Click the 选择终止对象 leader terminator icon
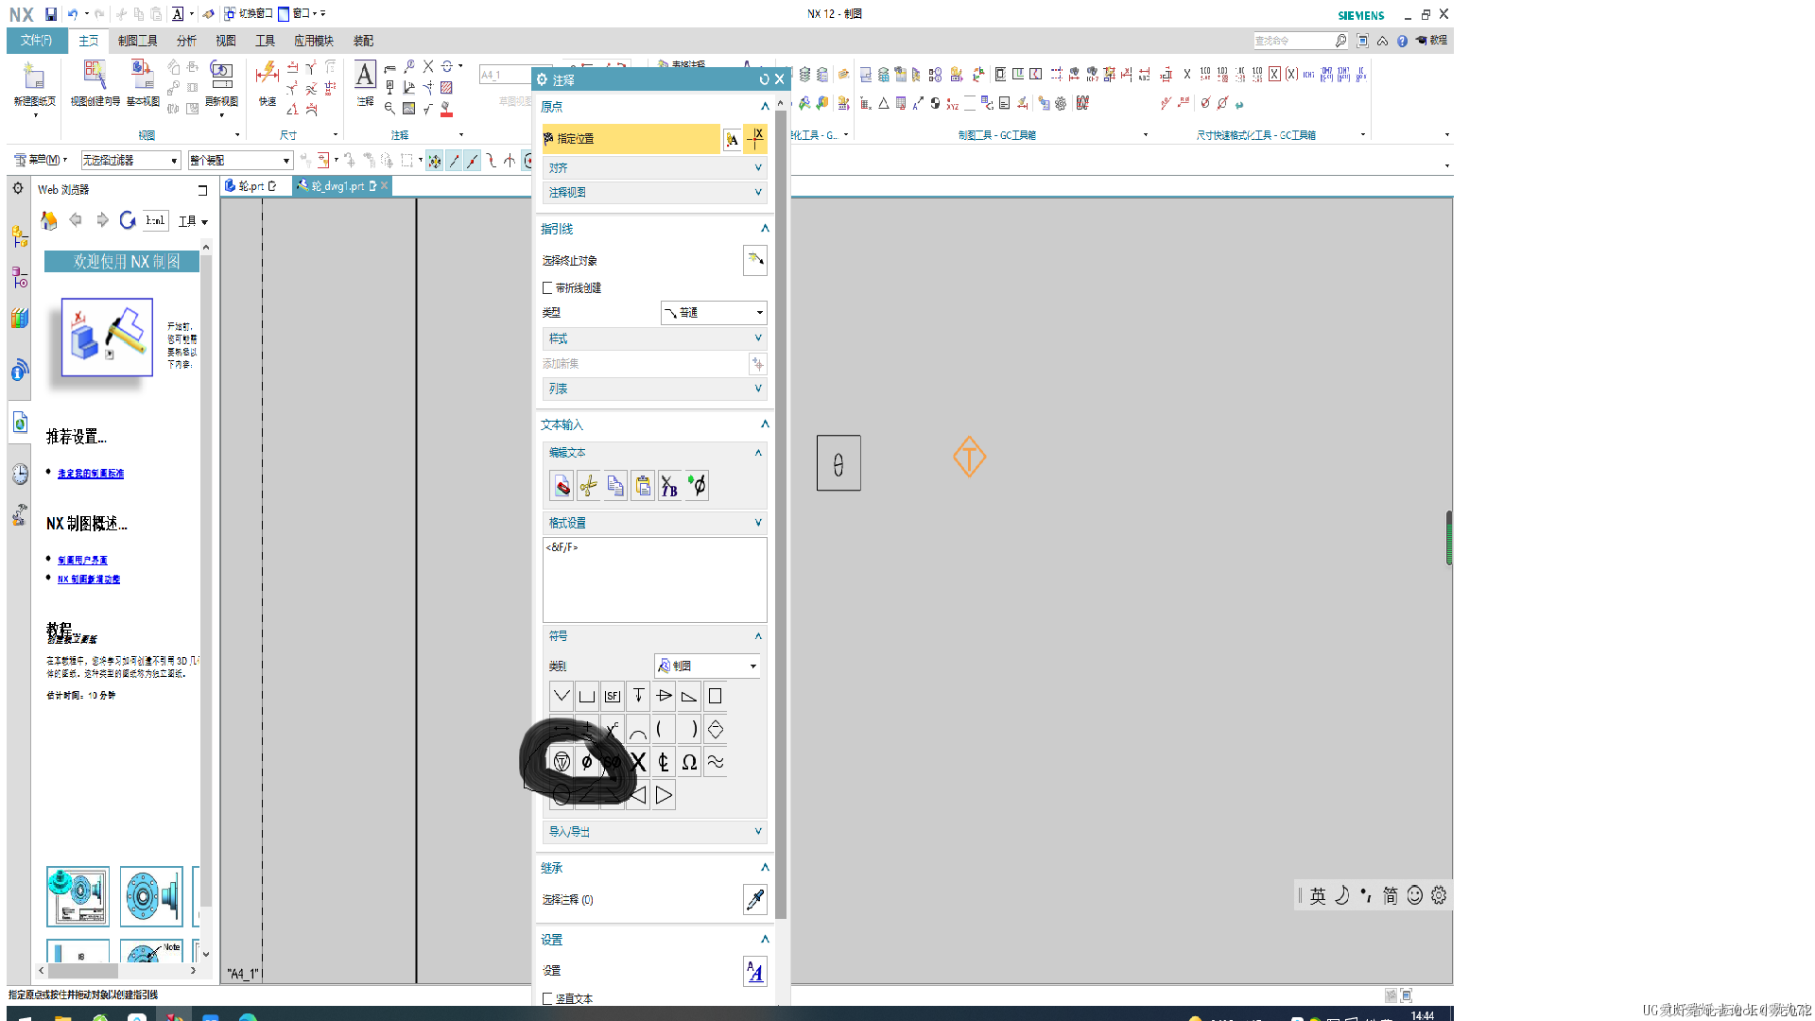Viewport: 1815px width, 1021px height. (754, 260)
